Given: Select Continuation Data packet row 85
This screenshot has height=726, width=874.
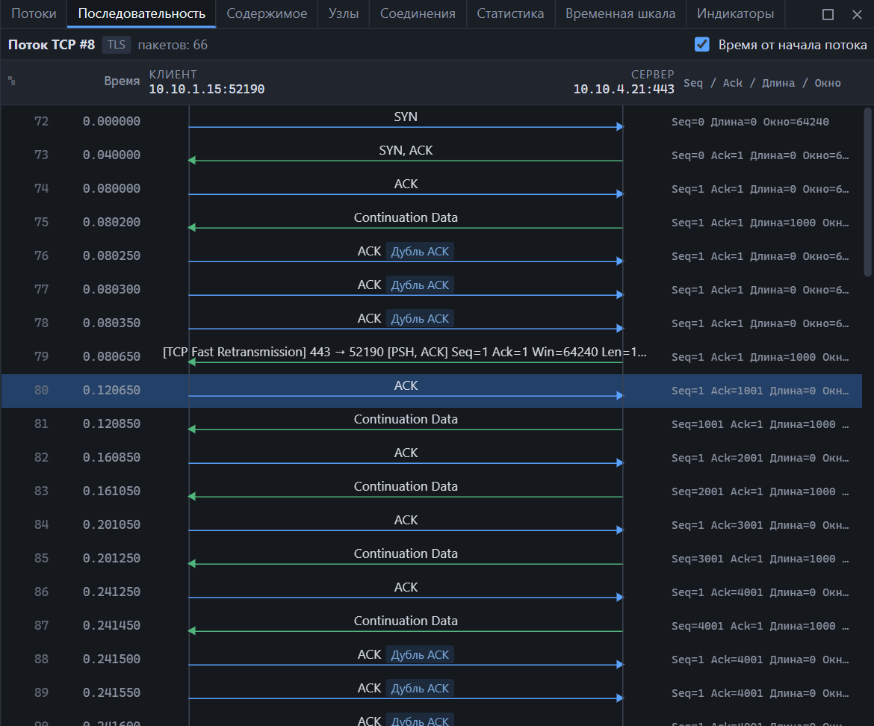Looking at the screenshot, I should [432, 558].
